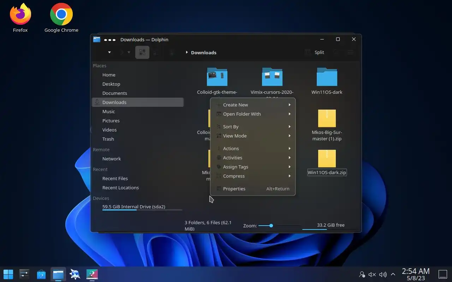
Task: Open the Discover store taskbar icon
Action: 41,274
